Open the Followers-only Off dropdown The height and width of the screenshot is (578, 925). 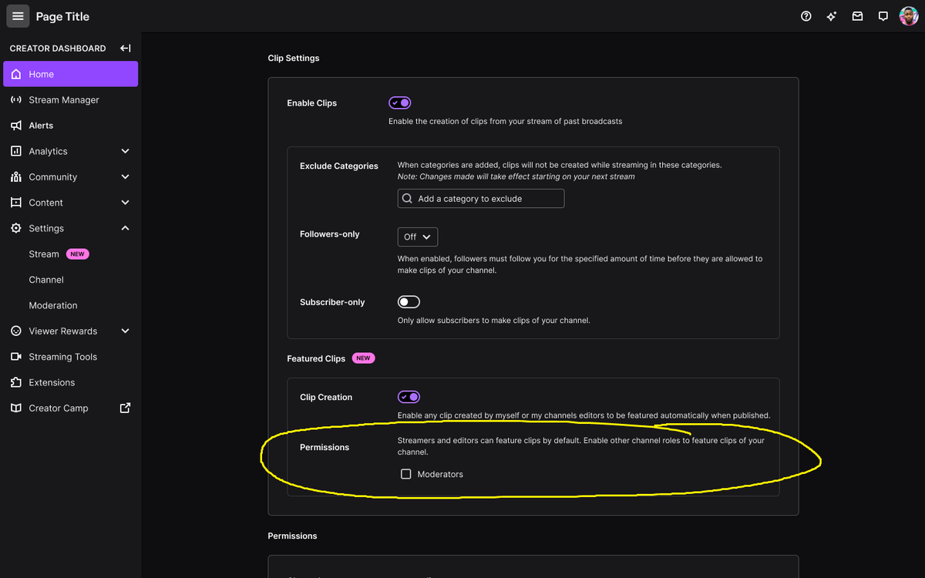pyautogui.click(x=418, y=237)
